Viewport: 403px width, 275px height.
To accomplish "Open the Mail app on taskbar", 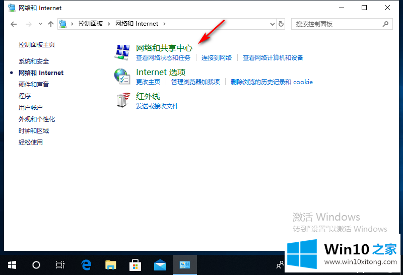I will pyautogui.click(x=160, y=264).
